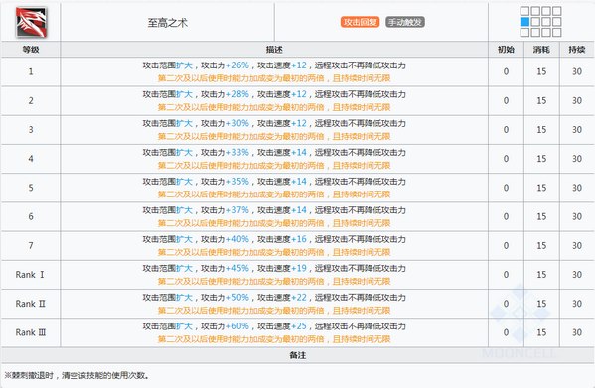This screenshot has width=595, height=388.
Task: Click the blue 扩大 text in level 1
Action: 185,65
